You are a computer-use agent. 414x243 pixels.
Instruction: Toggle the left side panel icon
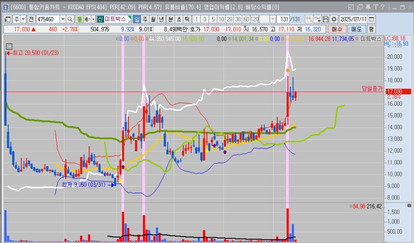coord(8,19)
